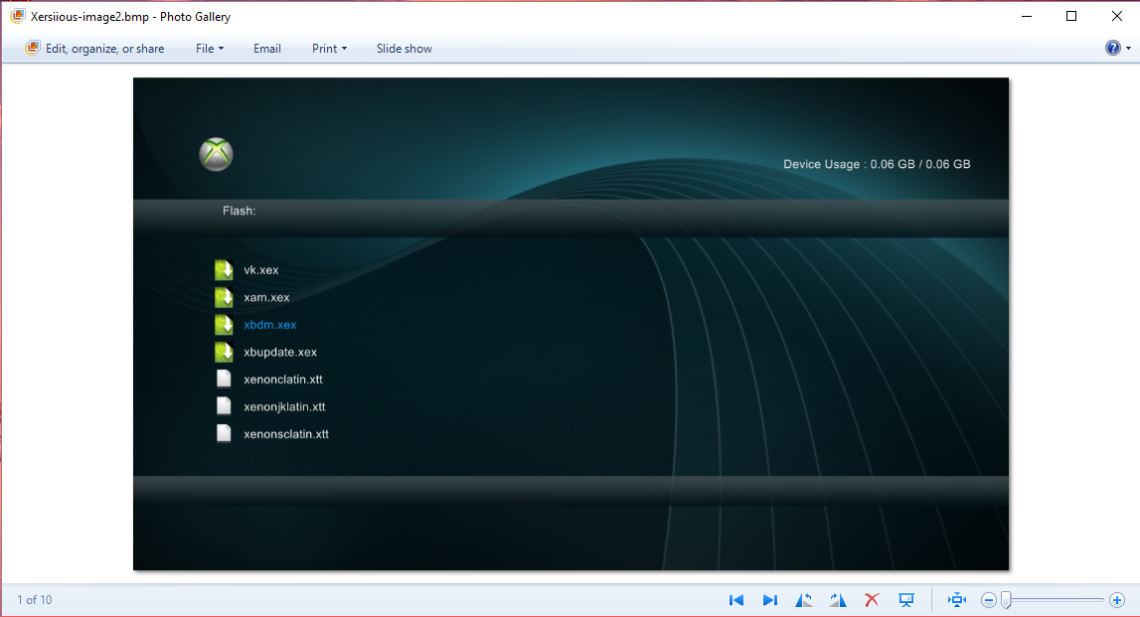This screenshot has width=1140, height=617.
Task: Move the zoom slider handle
Action: (1006, 600)
